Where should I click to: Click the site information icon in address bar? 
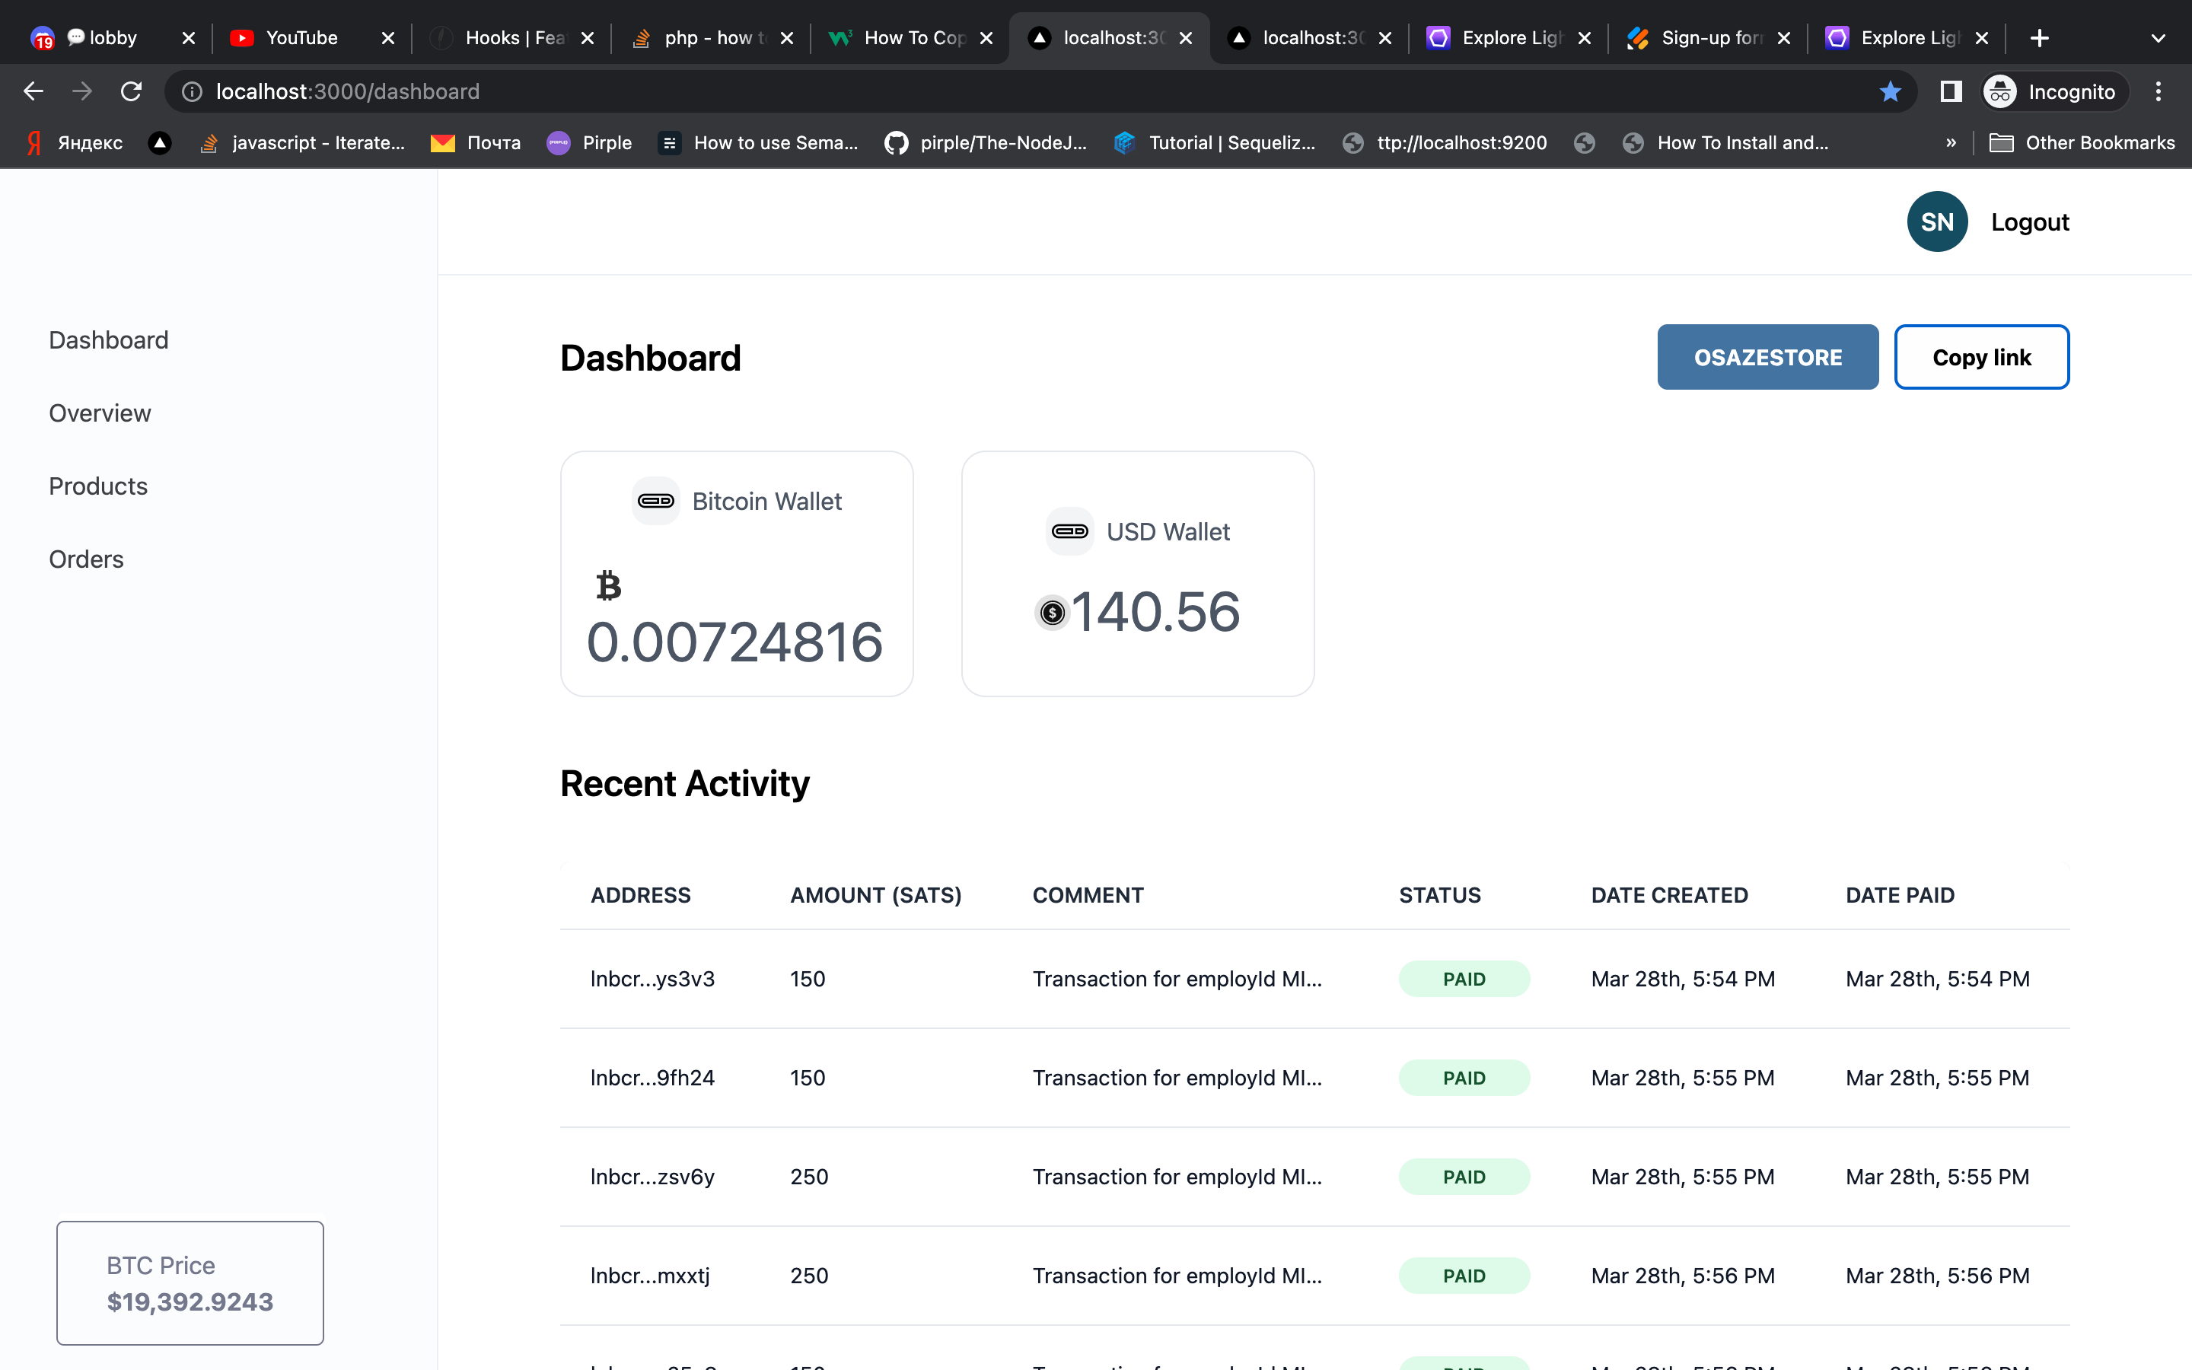[x=192, y=91]
